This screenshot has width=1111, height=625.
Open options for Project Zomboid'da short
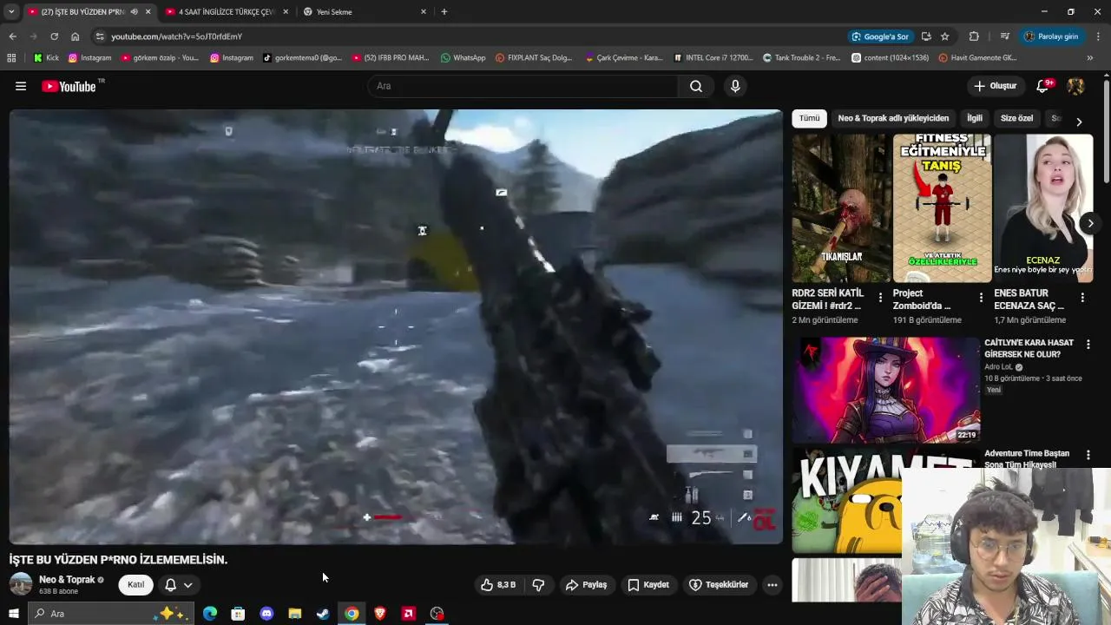pos(981,298)
